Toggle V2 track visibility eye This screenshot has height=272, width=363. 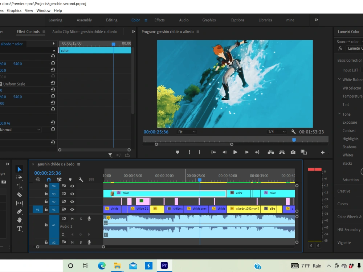pos(72,202)
